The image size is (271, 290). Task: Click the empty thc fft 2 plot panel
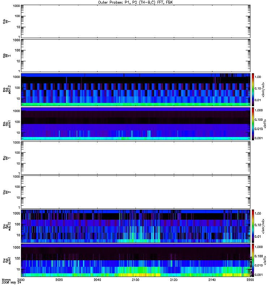point(135,192)
